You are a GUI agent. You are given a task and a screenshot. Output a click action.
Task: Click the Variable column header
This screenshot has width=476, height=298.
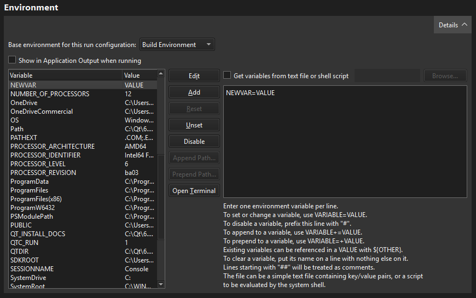(65, 75)
